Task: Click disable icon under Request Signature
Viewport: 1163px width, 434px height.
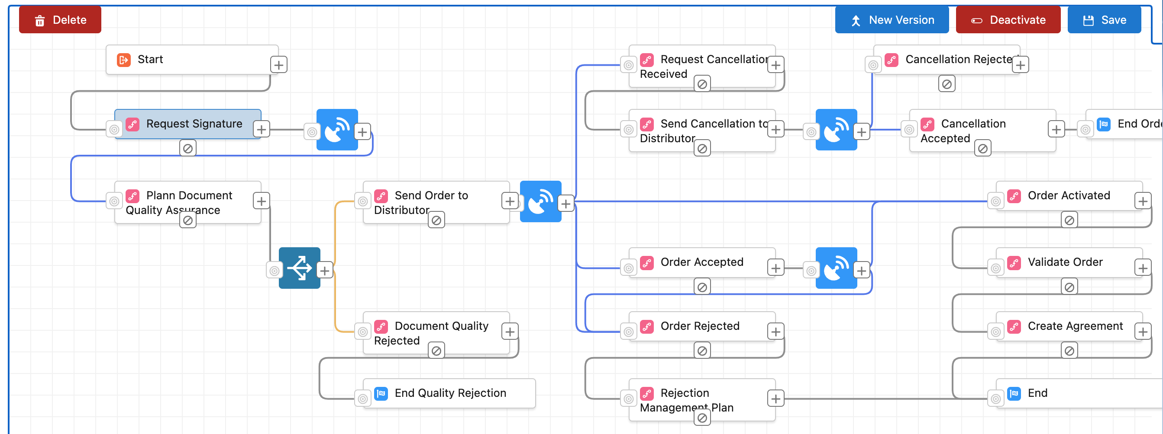Action: [x=188, y=148]
